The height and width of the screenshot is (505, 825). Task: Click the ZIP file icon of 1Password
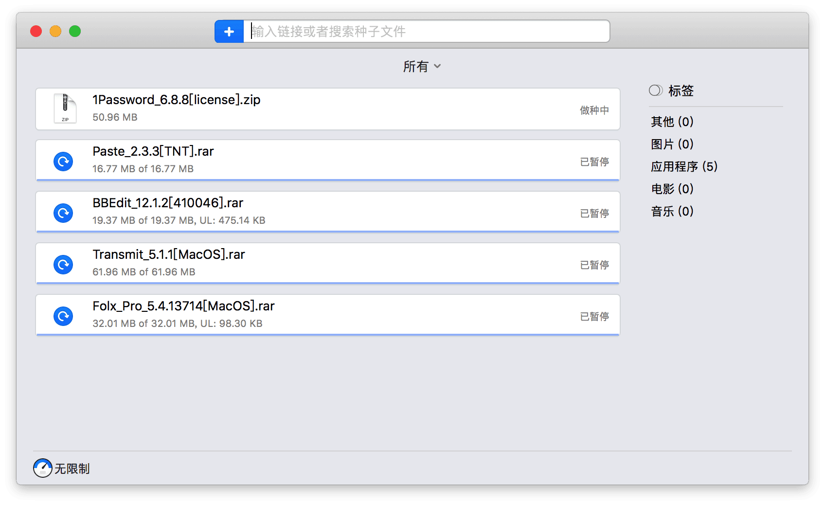pyautogui.click(x=65, y=108)
